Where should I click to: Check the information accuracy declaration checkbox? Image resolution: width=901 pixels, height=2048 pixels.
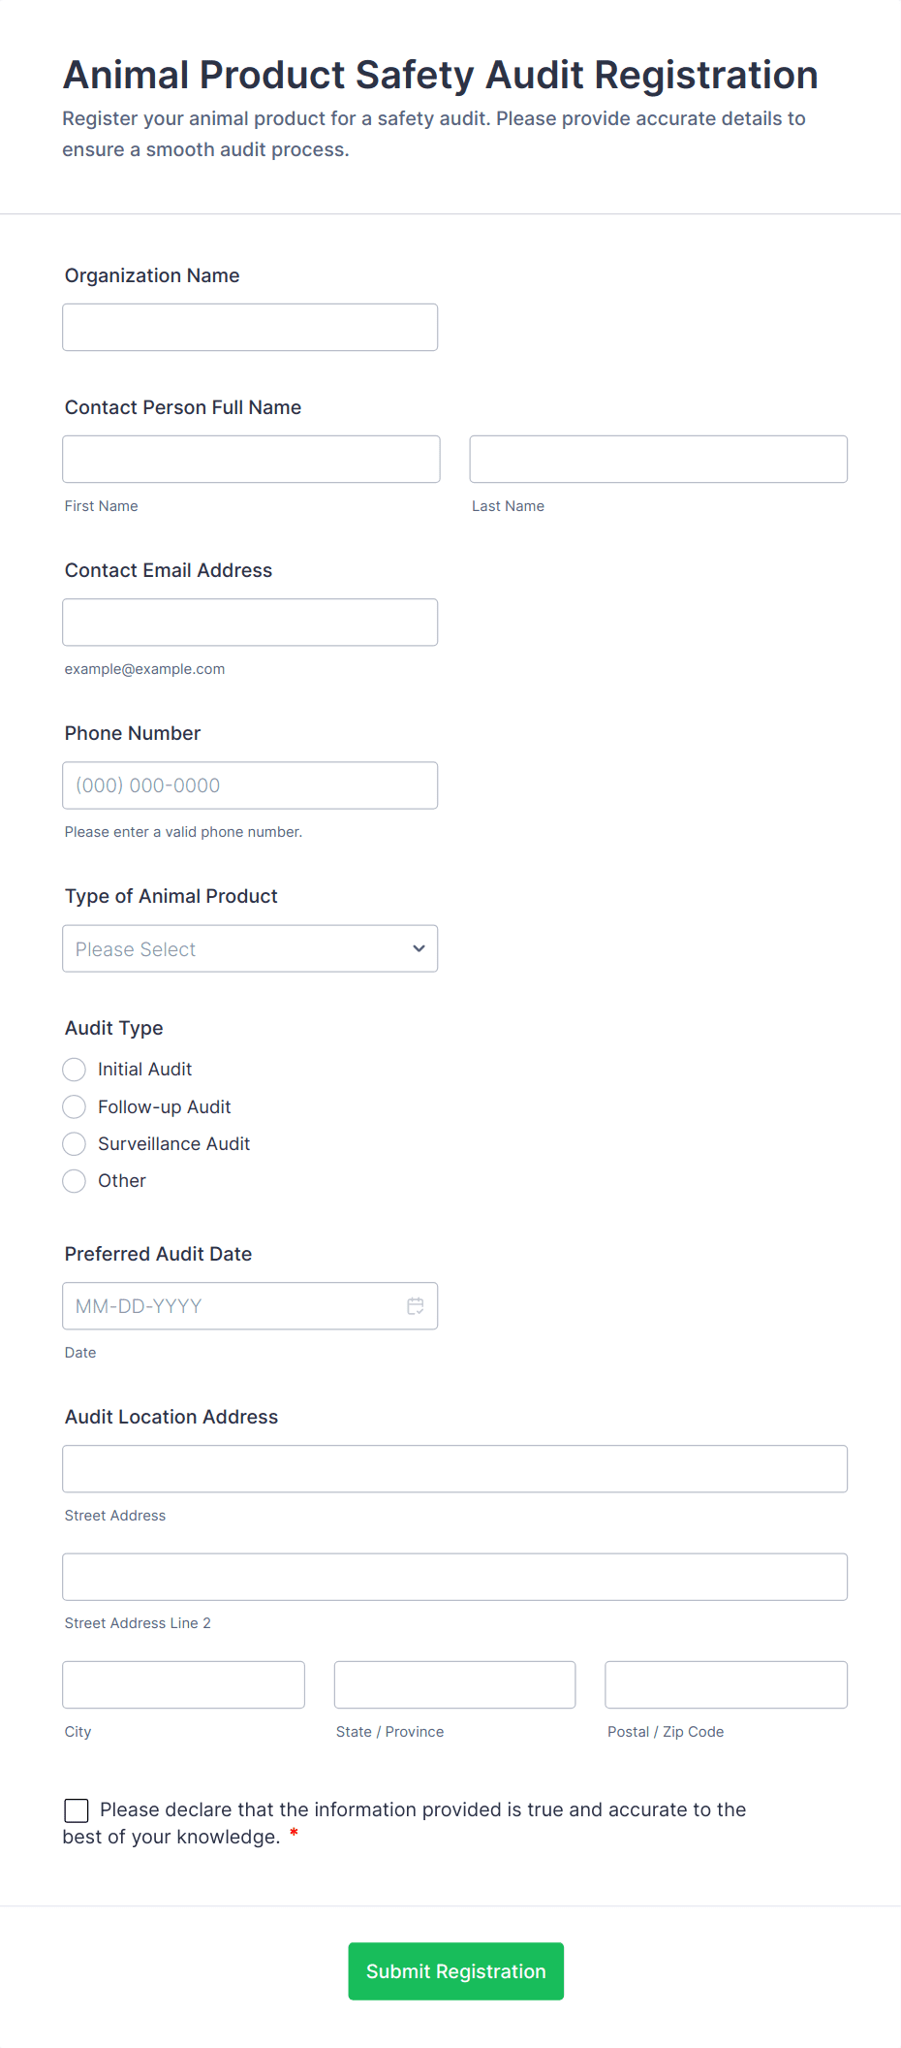(77, 1810)
